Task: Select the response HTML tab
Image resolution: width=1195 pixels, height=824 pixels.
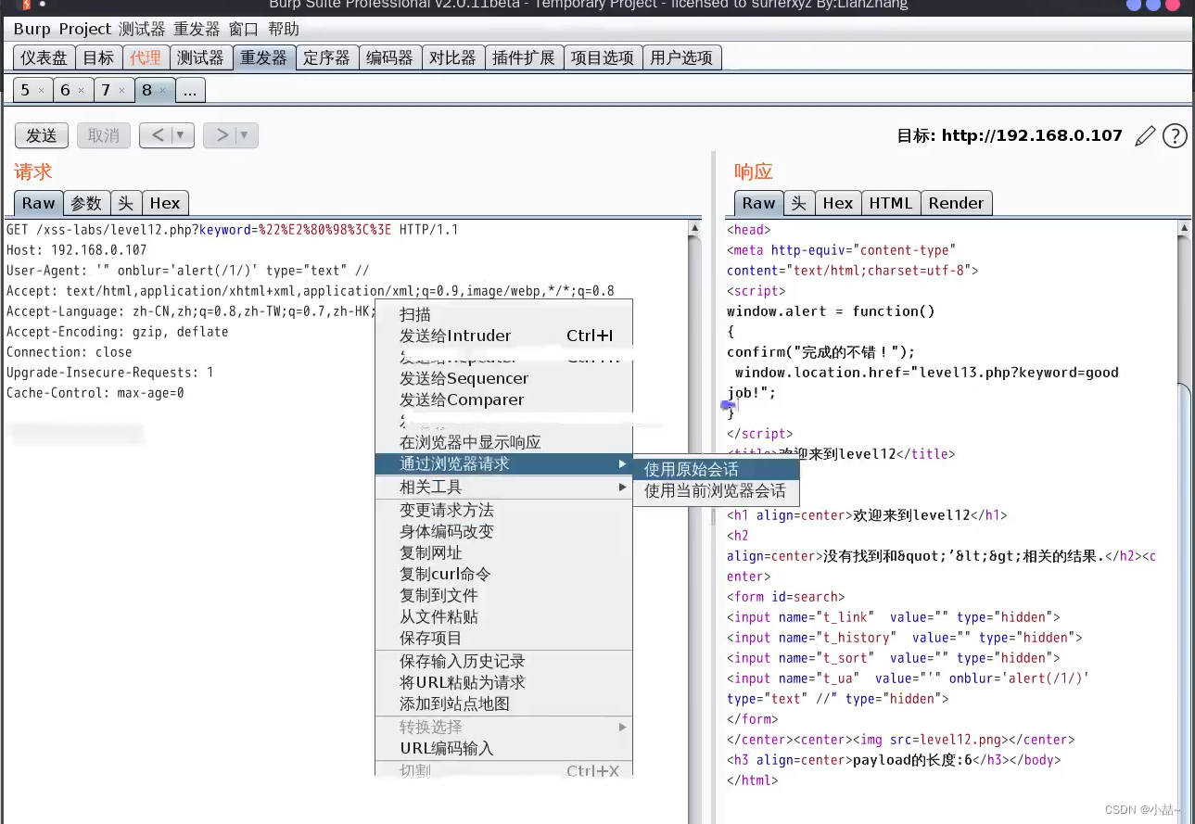Action: point(891,203)
